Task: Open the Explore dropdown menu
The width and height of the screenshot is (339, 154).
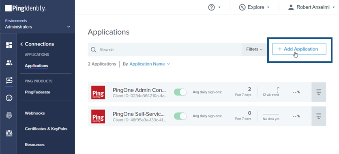Action: (x=254, y=7)
